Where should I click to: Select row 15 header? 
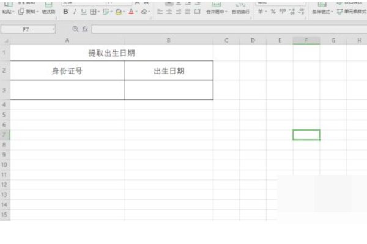[5, 215]
